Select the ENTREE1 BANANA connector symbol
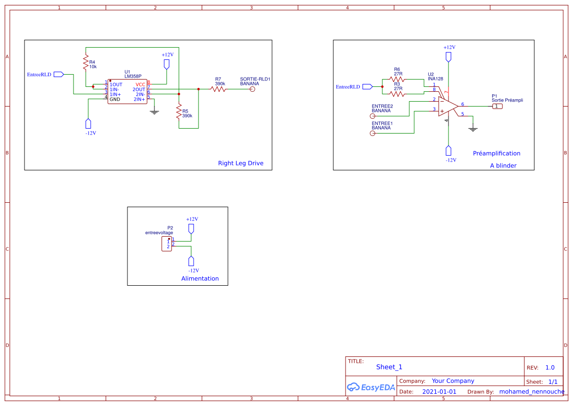This screenshot has height=406, width=573. pos(373,133)
